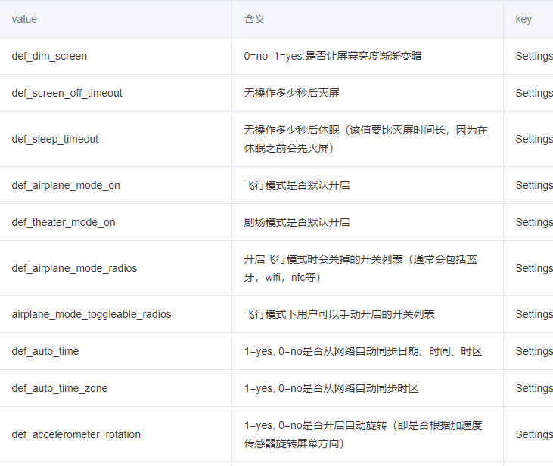Click the '是否从网络自动同步时区' description
Screen dimensions: 553x466
(x=331, y=388)
